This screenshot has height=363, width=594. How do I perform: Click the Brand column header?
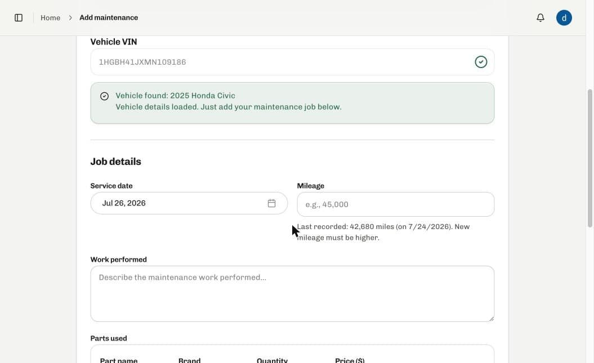coord(189,360)
